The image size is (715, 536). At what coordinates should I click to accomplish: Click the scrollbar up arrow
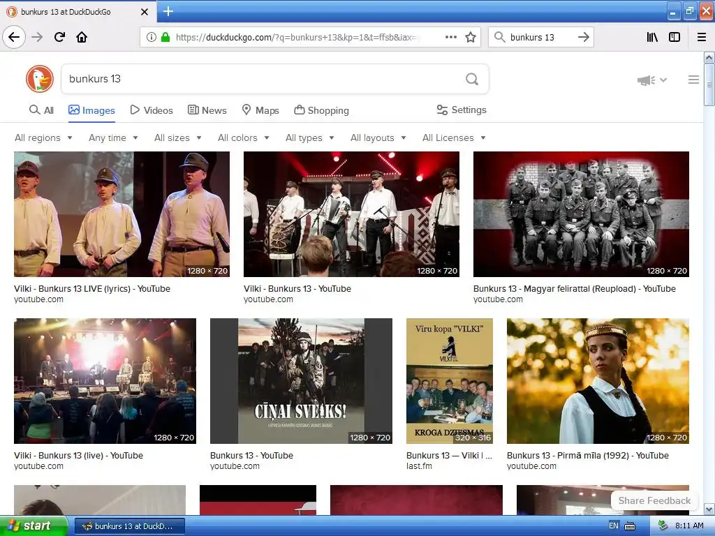pos(709,57)
